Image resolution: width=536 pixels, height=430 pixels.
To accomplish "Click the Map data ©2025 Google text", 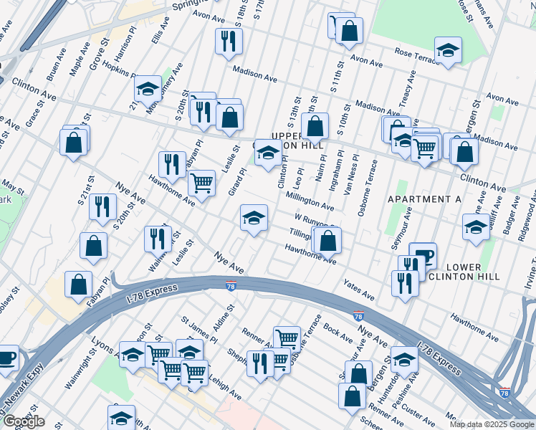I will click(x=492, y=425).
